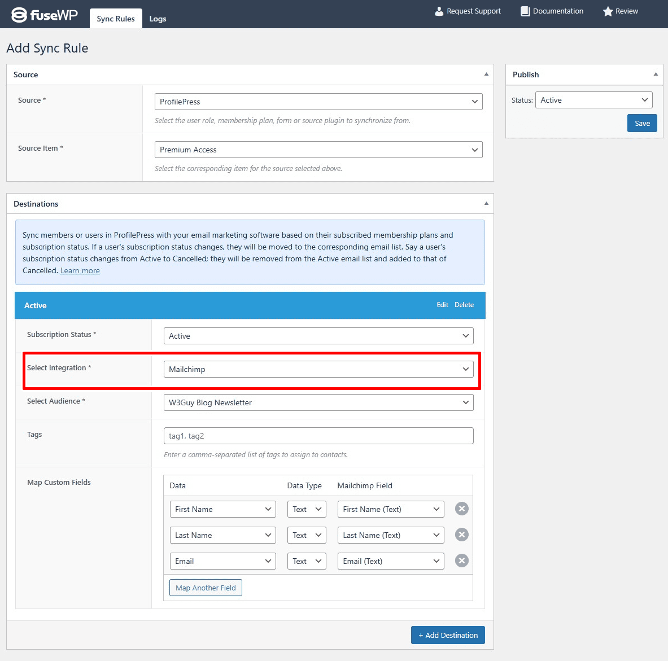Open the First Name data dropdown
Screen dimensions: 668x661
pos(223,509)
